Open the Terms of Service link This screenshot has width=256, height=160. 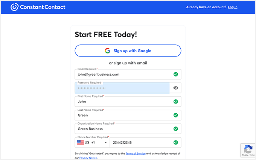[136, 154]
